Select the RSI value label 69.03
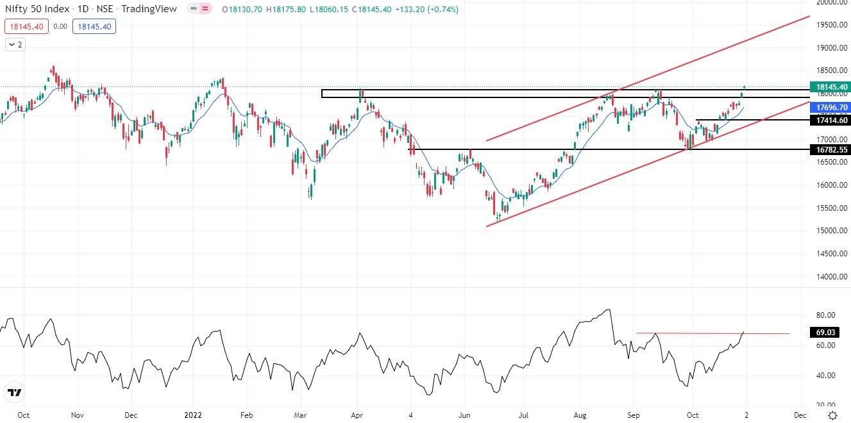 point(825,333)
